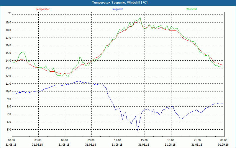Click the 01.09.18 date label
The height and width of the screenshot is (148, 236).
pyautogui.click(x=223, y=144)
